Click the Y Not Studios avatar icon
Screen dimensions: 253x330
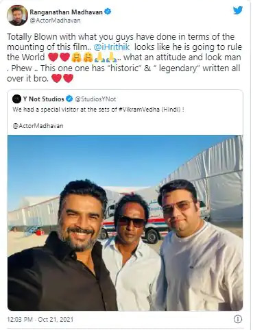tap(16, 99)
